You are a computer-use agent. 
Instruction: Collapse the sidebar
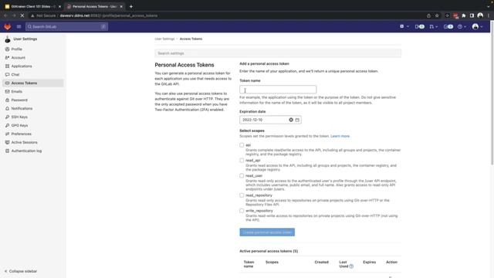pos(21,271)
